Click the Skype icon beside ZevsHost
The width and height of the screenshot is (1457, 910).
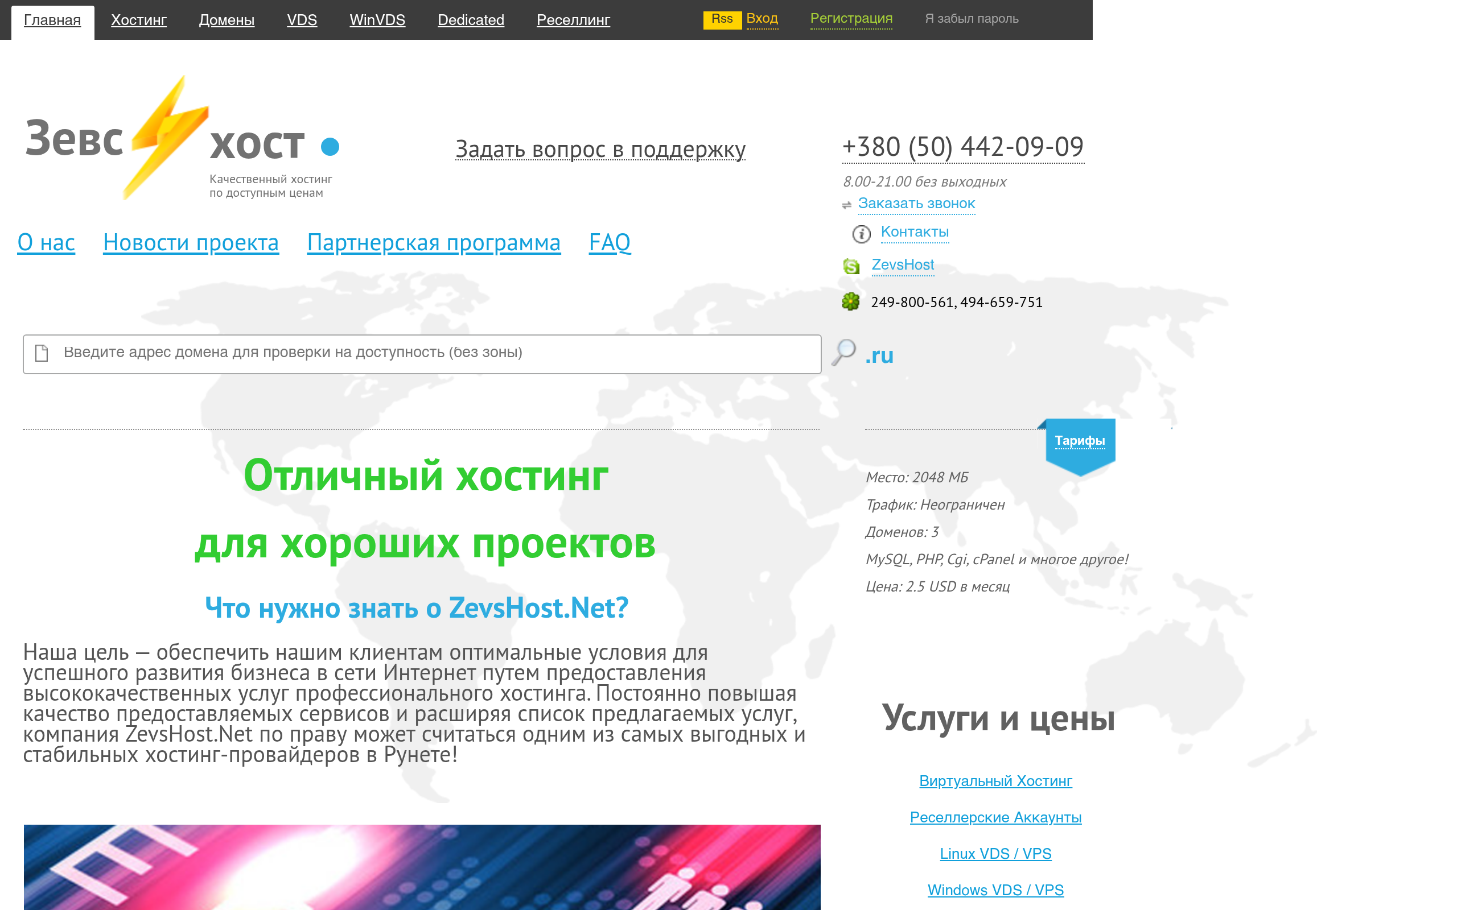click(851, 266)
